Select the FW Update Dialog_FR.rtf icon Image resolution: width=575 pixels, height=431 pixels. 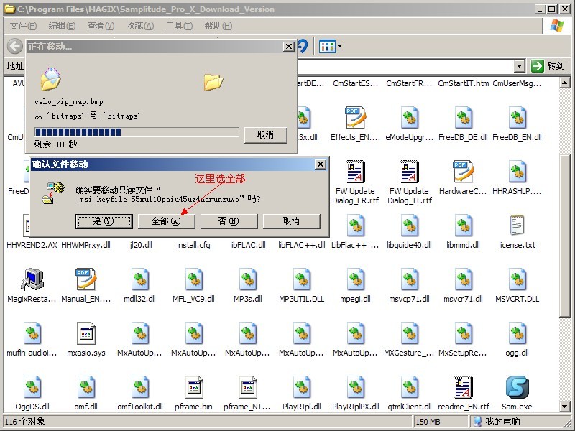[355, 172]
